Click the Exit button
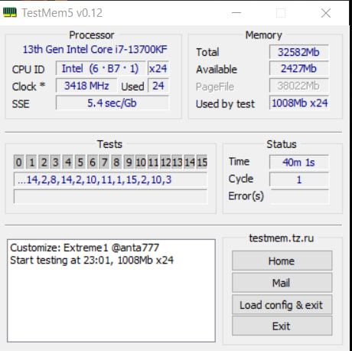This screenshot has width=352, height=351. coord(282,326)
